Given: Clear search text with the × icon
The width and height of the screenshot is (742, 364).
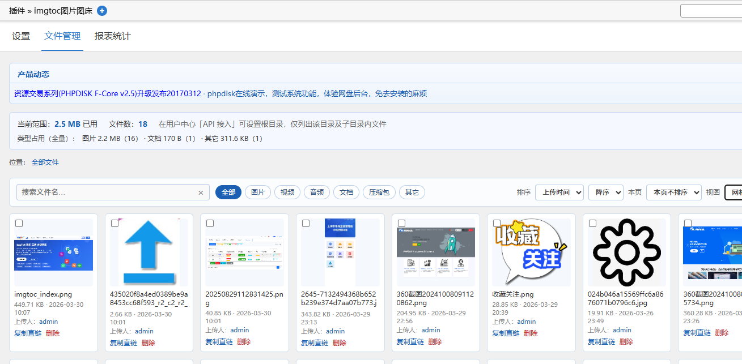Looking at the screenshot, I should [x=201, y=192].
